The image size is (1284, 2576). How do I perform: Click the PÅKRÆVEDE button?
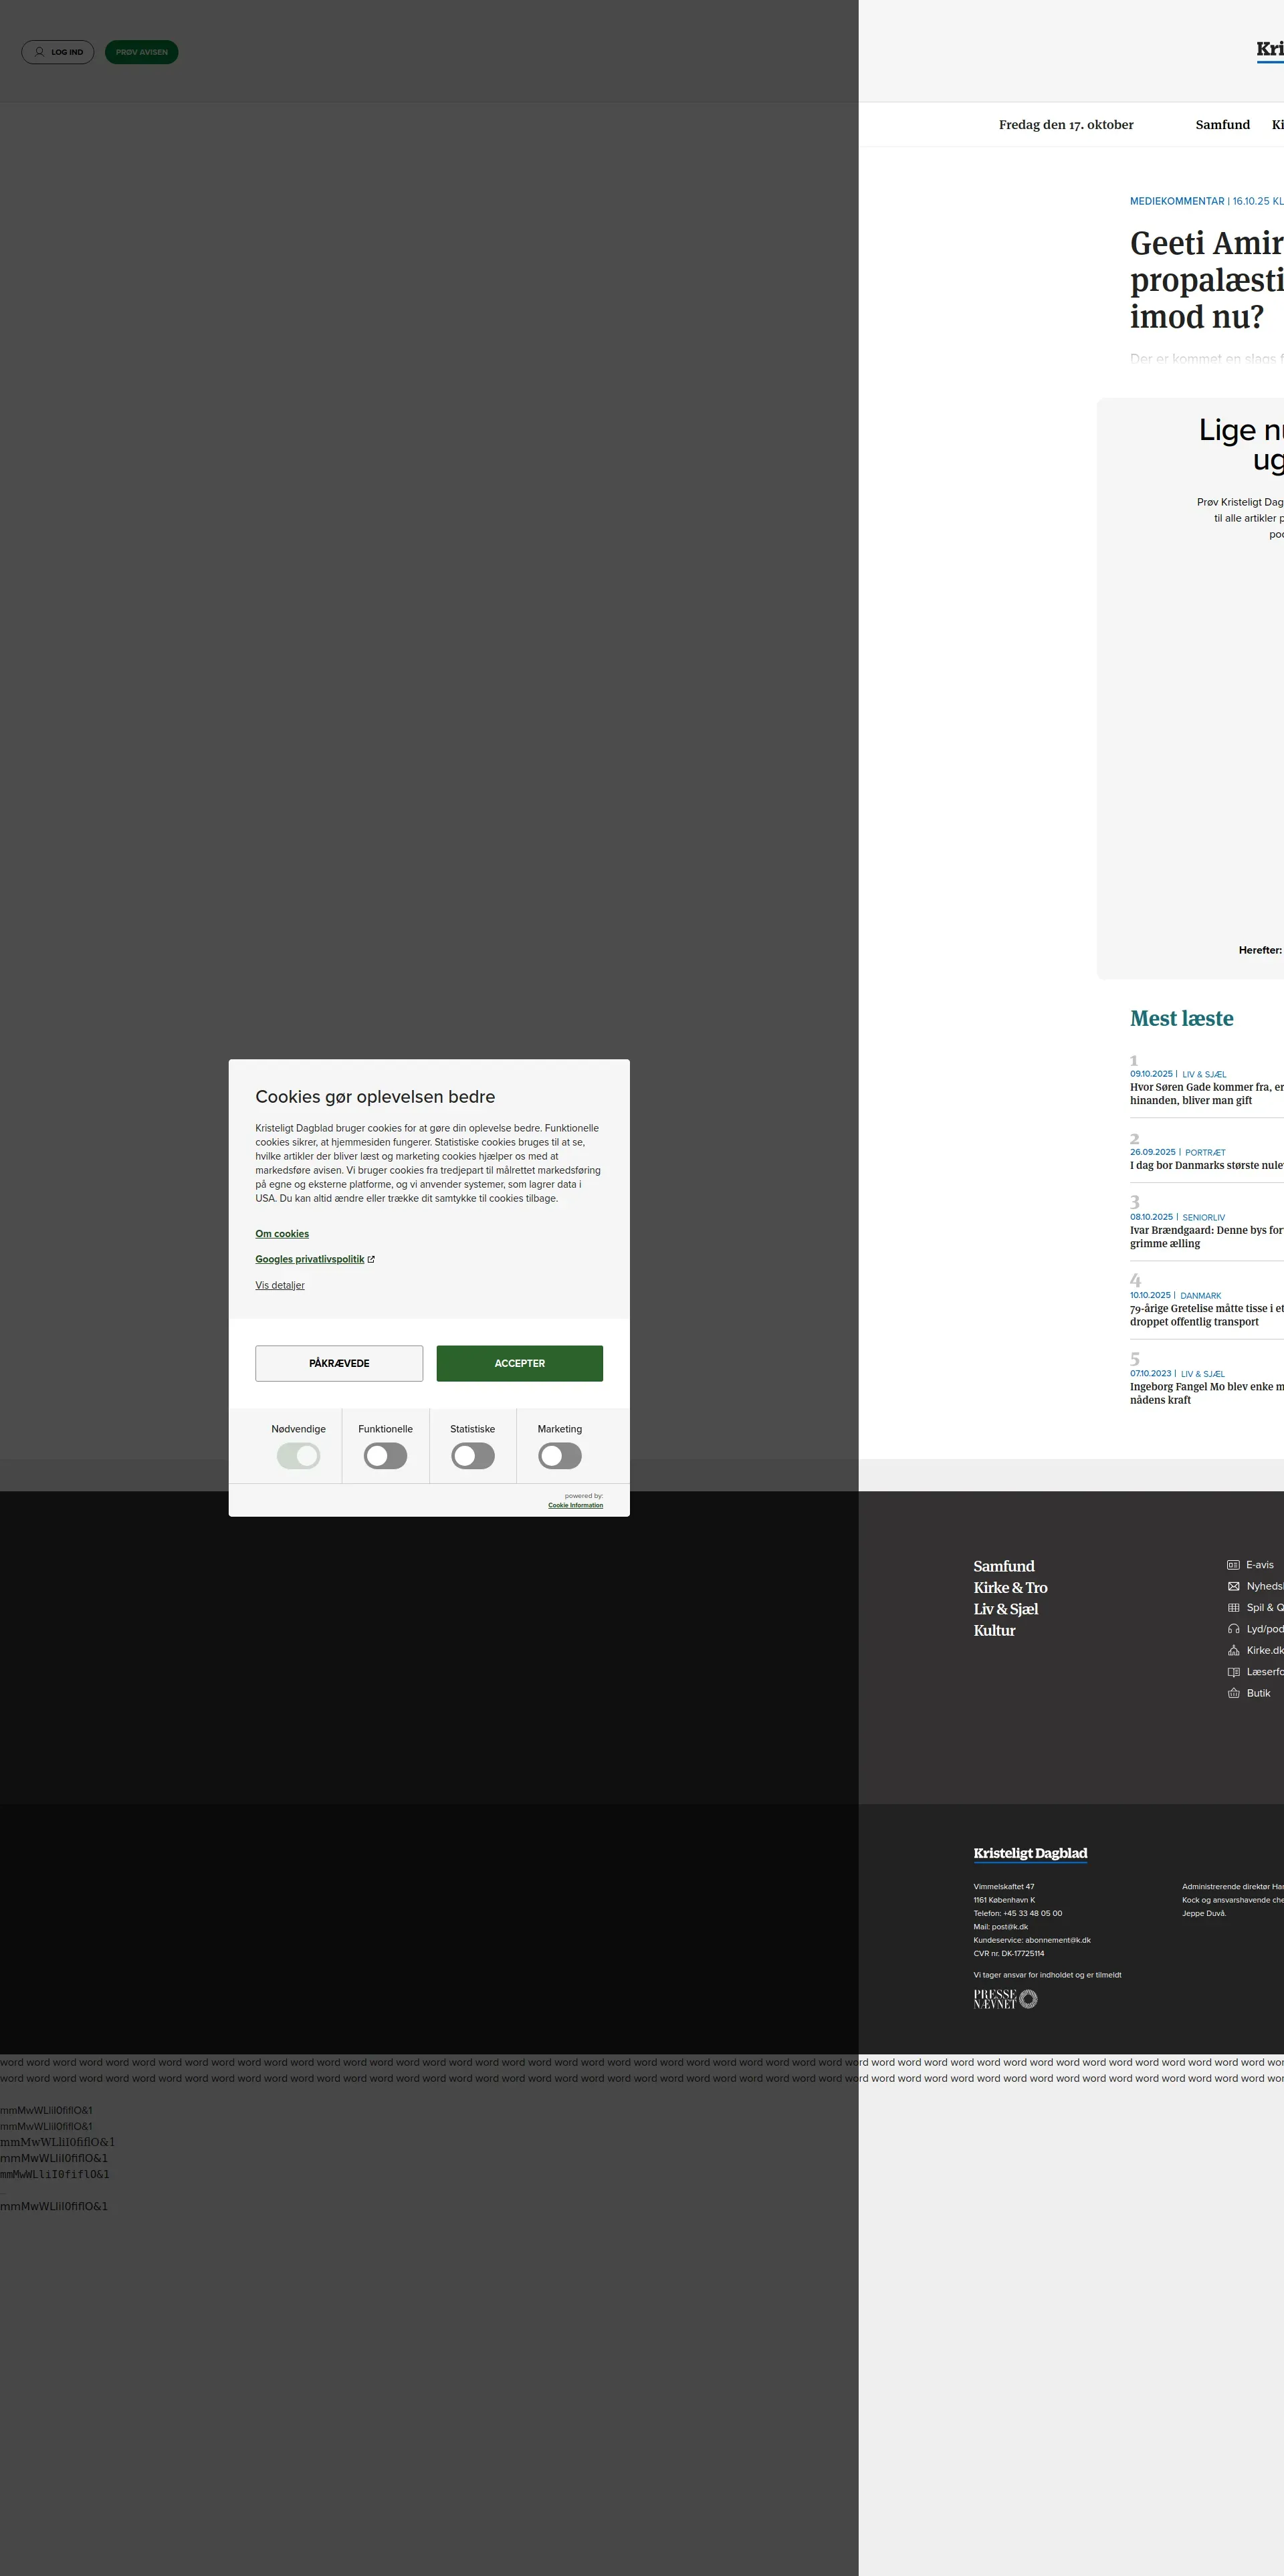point(339,1363)
